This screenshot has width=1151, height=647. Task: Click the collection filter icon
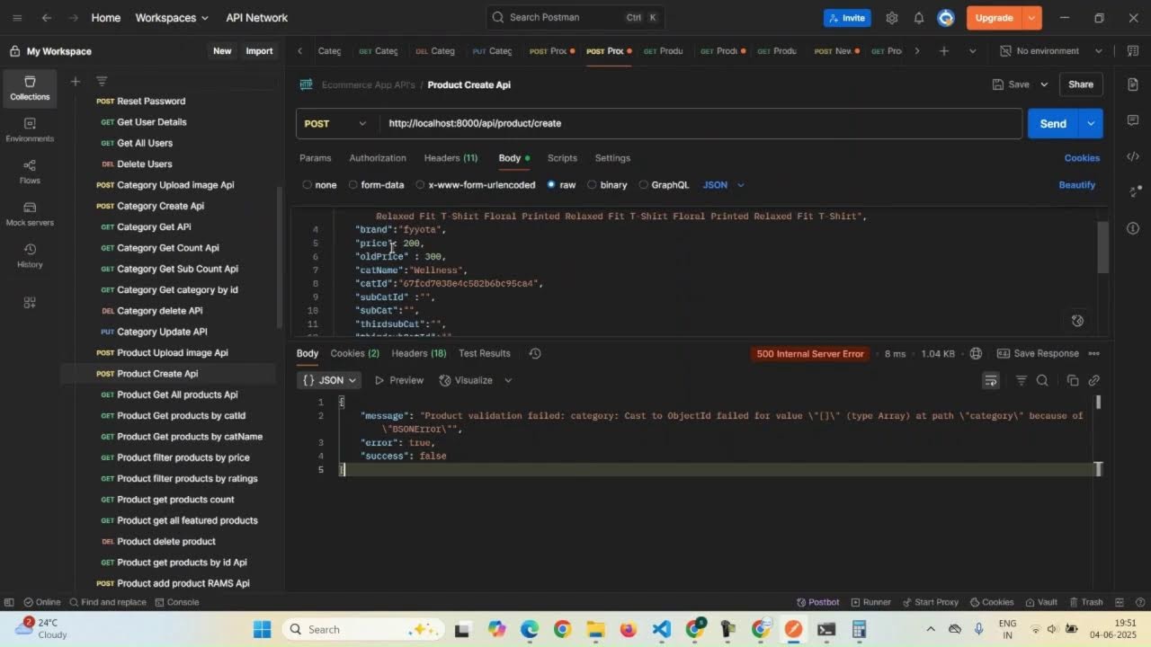(x=102, y=81)
